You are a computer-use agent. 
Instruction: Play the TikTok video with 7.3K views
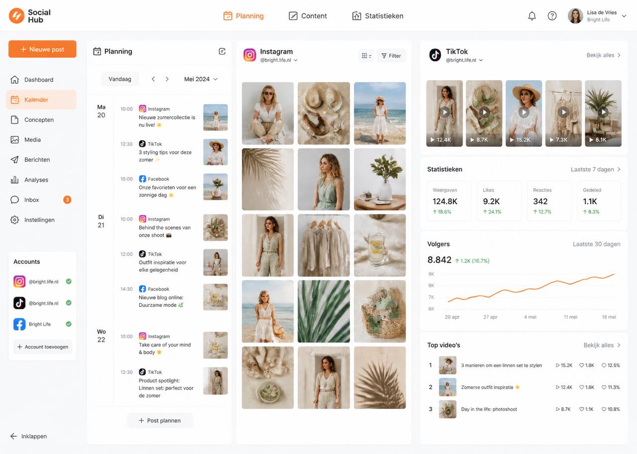tap(563, 113)
